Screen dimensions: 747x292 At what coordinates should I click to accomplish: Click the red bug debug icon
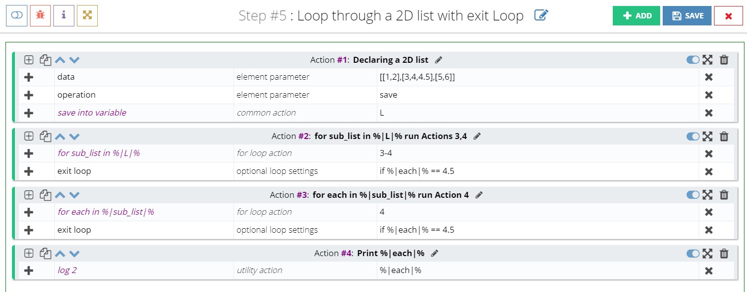coord(40,15)
